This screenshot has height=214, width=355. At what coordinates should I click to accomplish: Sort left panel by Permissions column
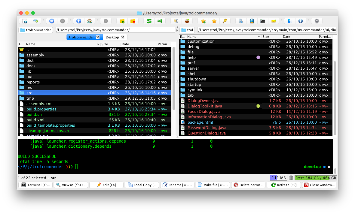(x=164, y=44)
